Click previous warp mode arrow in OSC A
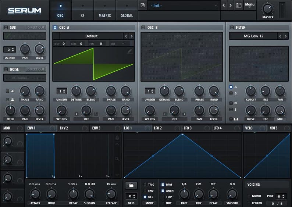Screen dimensions: 292x207 76,114
